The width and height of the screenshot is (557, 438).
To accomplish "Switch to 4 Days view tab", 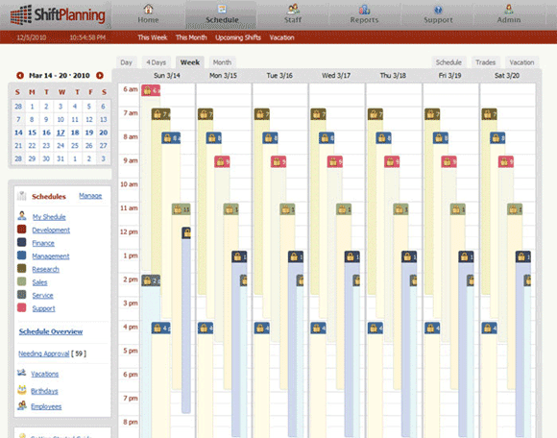I will point(157,62).
